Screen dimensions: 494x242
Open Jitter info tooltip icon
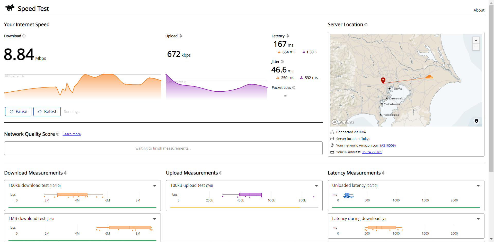coord(282,62)
